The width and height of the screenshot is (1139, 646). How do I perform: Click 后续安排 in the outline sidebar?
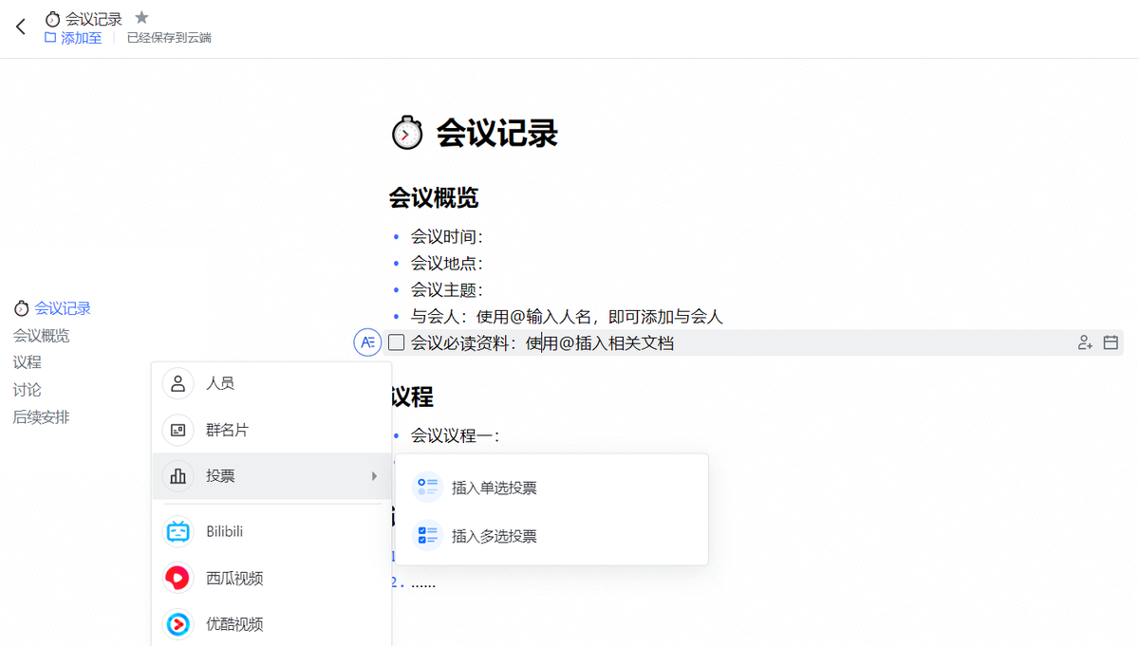click(41, 416)
